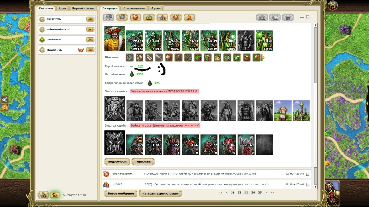Click the golden icon below the dove

(5, 108)
